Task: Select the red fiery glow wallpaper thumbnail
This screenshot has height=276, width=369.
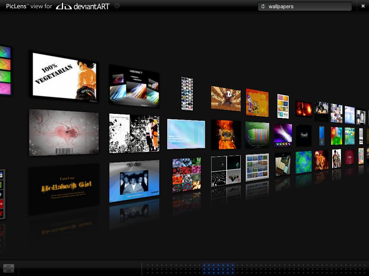Action: click(x=303, y=109)
